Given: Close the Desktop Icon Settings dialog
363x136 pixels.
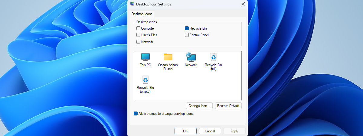Looking at the screenshot, I should (x=243, y=4).
